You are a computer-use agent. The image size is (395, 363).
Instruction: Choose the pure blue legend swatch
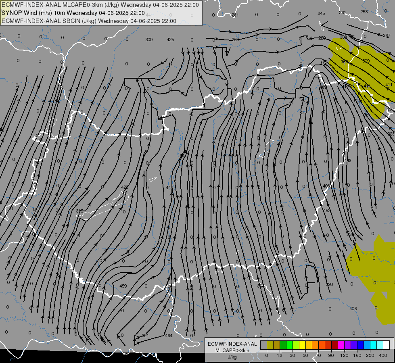click(360, 345)
